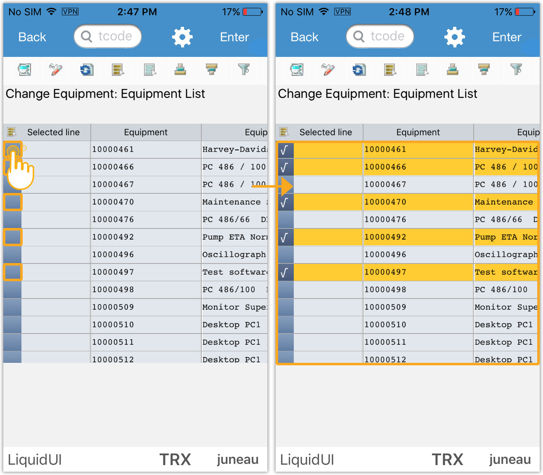Select the row box for 10000497 on the unselected list
This screenshot has width=543, height=475.
[13, 272]
